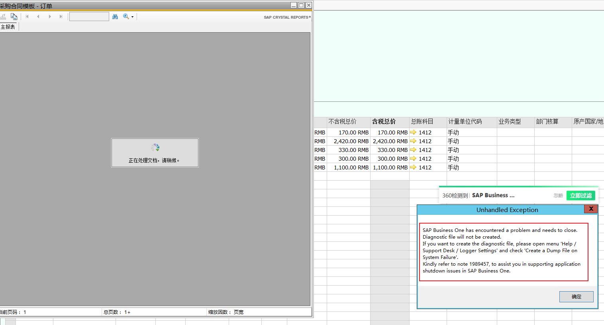Click 含税总价 cell 1,100.00 RMB
Viewport: 604px width, 325px height.
(390, 167)
